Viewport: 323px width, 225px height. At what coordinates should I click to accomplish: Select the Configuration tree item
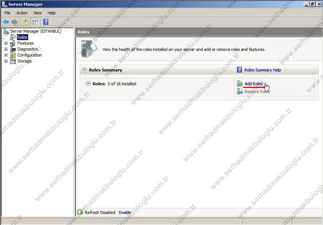[x=29, y=55]
